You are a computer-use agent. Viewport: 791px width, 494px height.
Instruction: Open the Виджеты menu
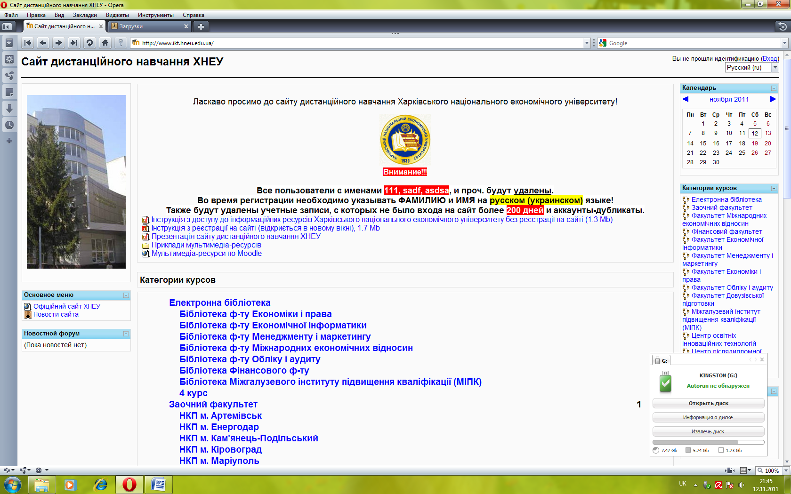(x=117, y=15)
